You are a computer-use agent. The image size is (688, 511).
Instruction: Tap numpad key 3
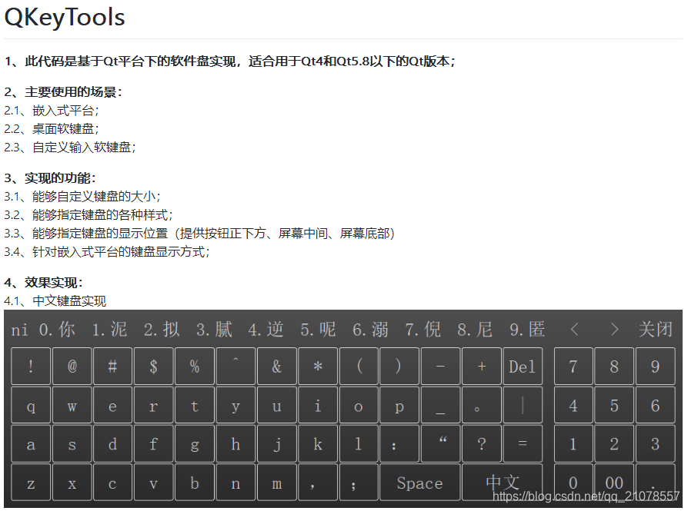pos(655,443)
